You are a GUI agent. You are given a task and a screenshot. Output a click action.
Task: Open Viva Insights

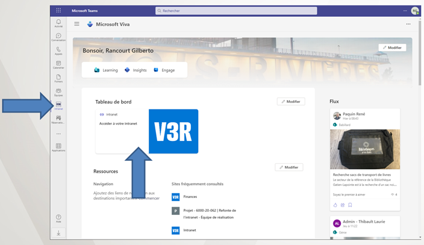[x=136, y=70]
